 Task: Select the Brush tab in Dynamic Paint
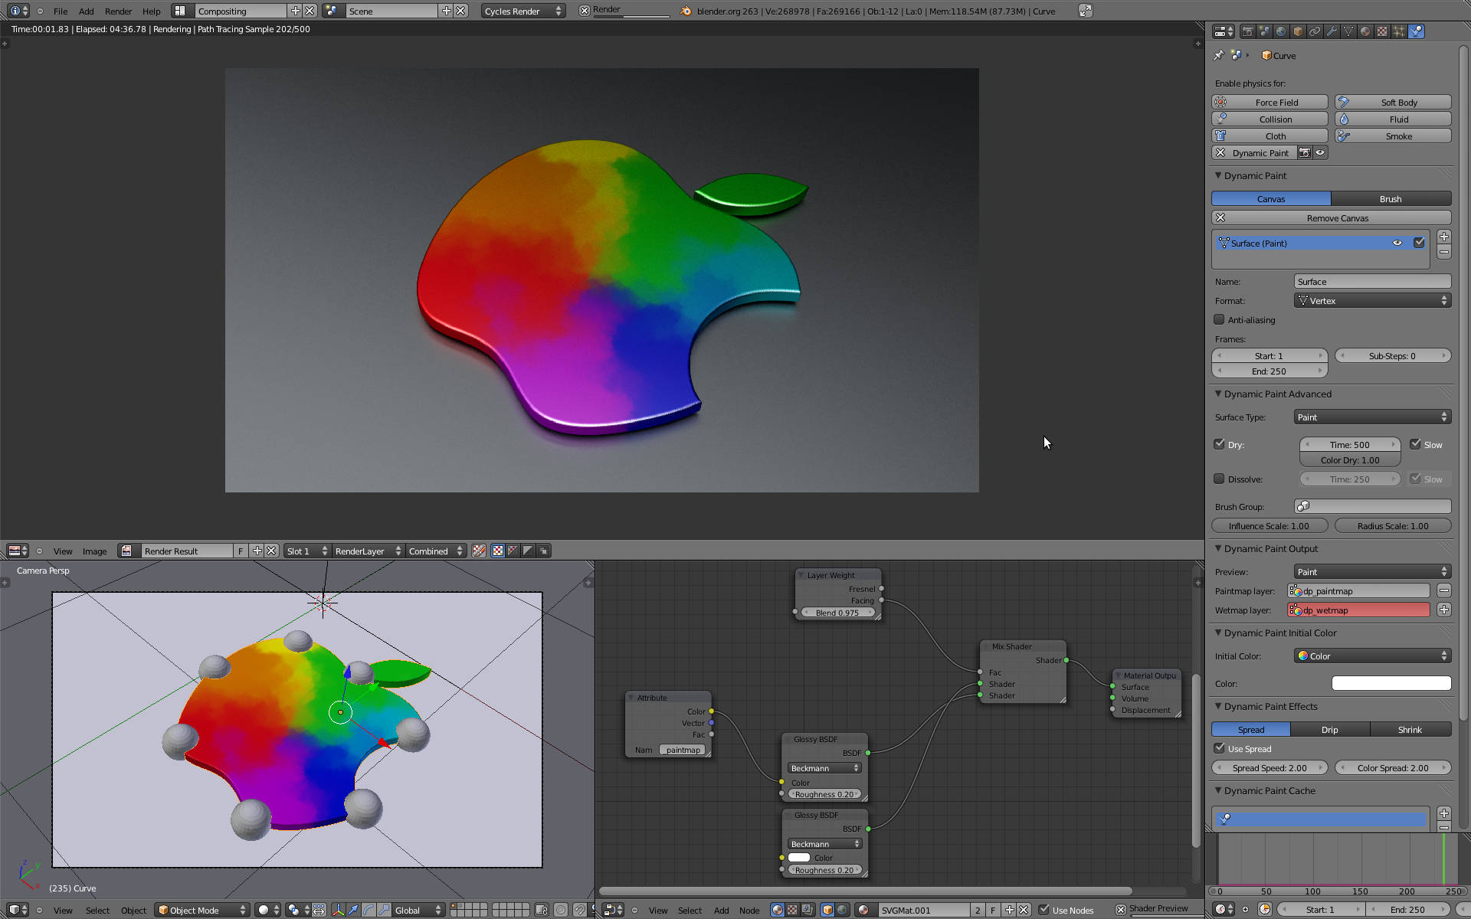coord(1391,198)
